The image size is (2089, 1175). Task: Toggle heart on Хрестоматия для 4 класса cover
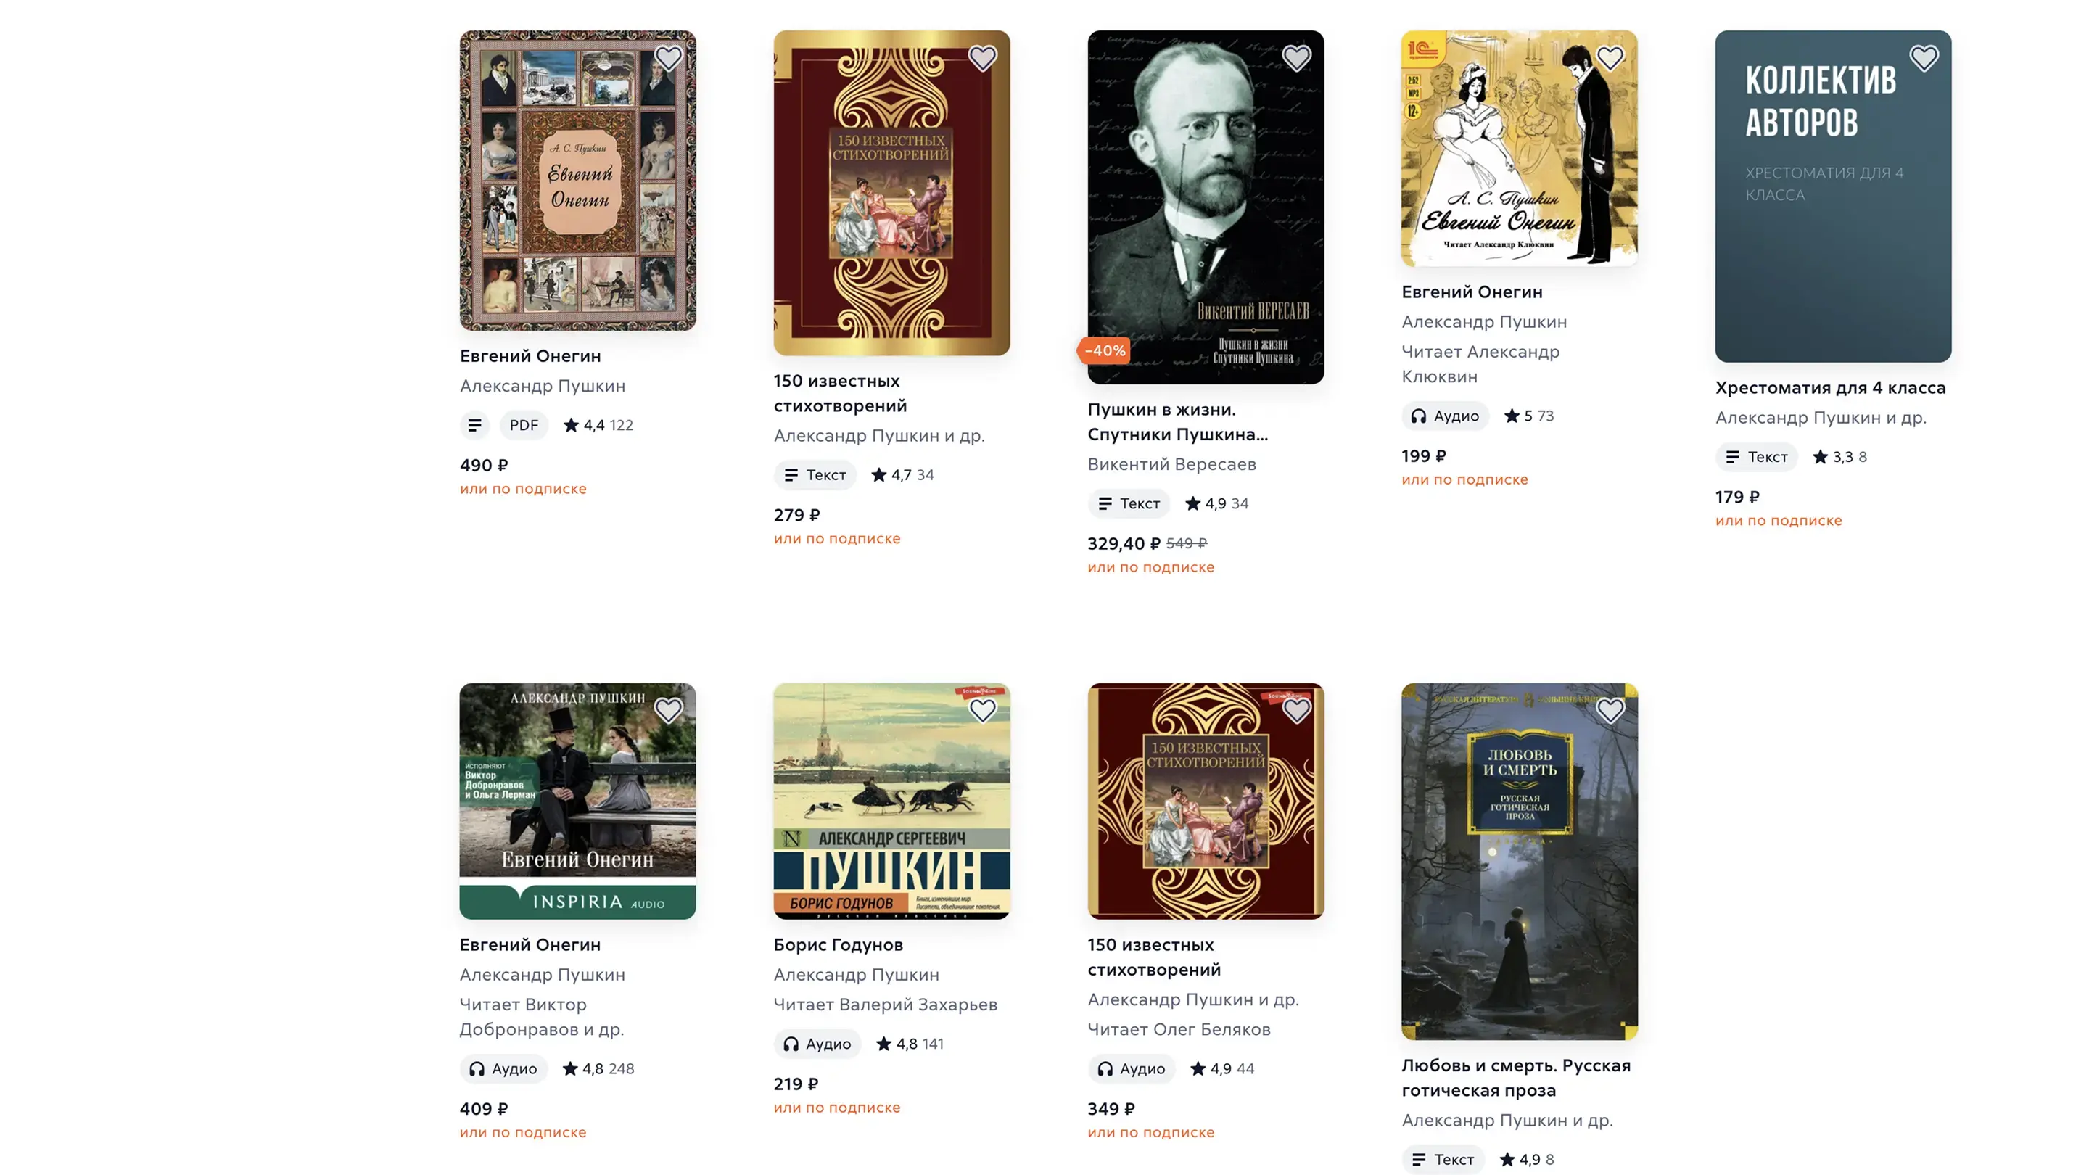(x=1924, y=58)
